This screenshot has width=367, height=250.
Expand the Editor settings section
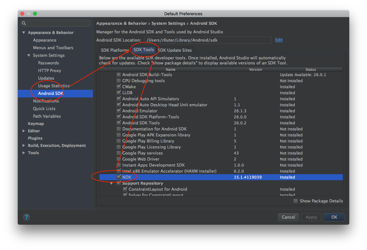(x=24, y=131)
